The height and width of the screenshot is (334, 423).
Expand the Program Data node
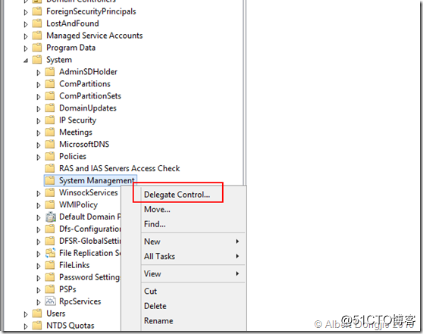(26, 48)
